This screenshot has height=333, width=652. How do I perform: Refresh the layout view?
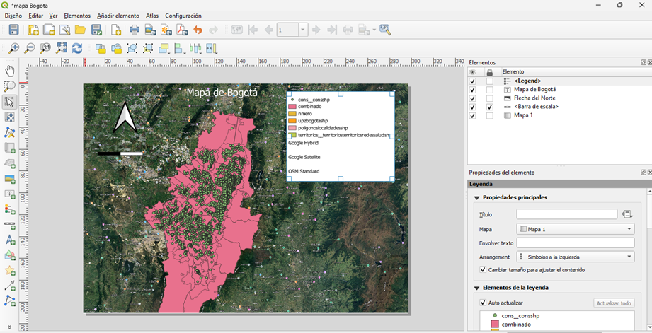click(77, 48)
